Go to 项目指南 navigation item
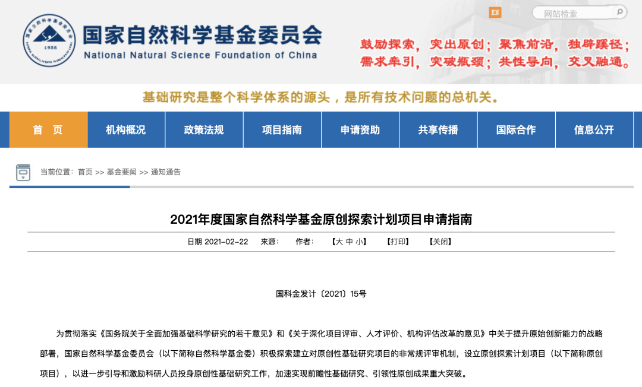This screenshot has height=387, width=642. [282, 129]
